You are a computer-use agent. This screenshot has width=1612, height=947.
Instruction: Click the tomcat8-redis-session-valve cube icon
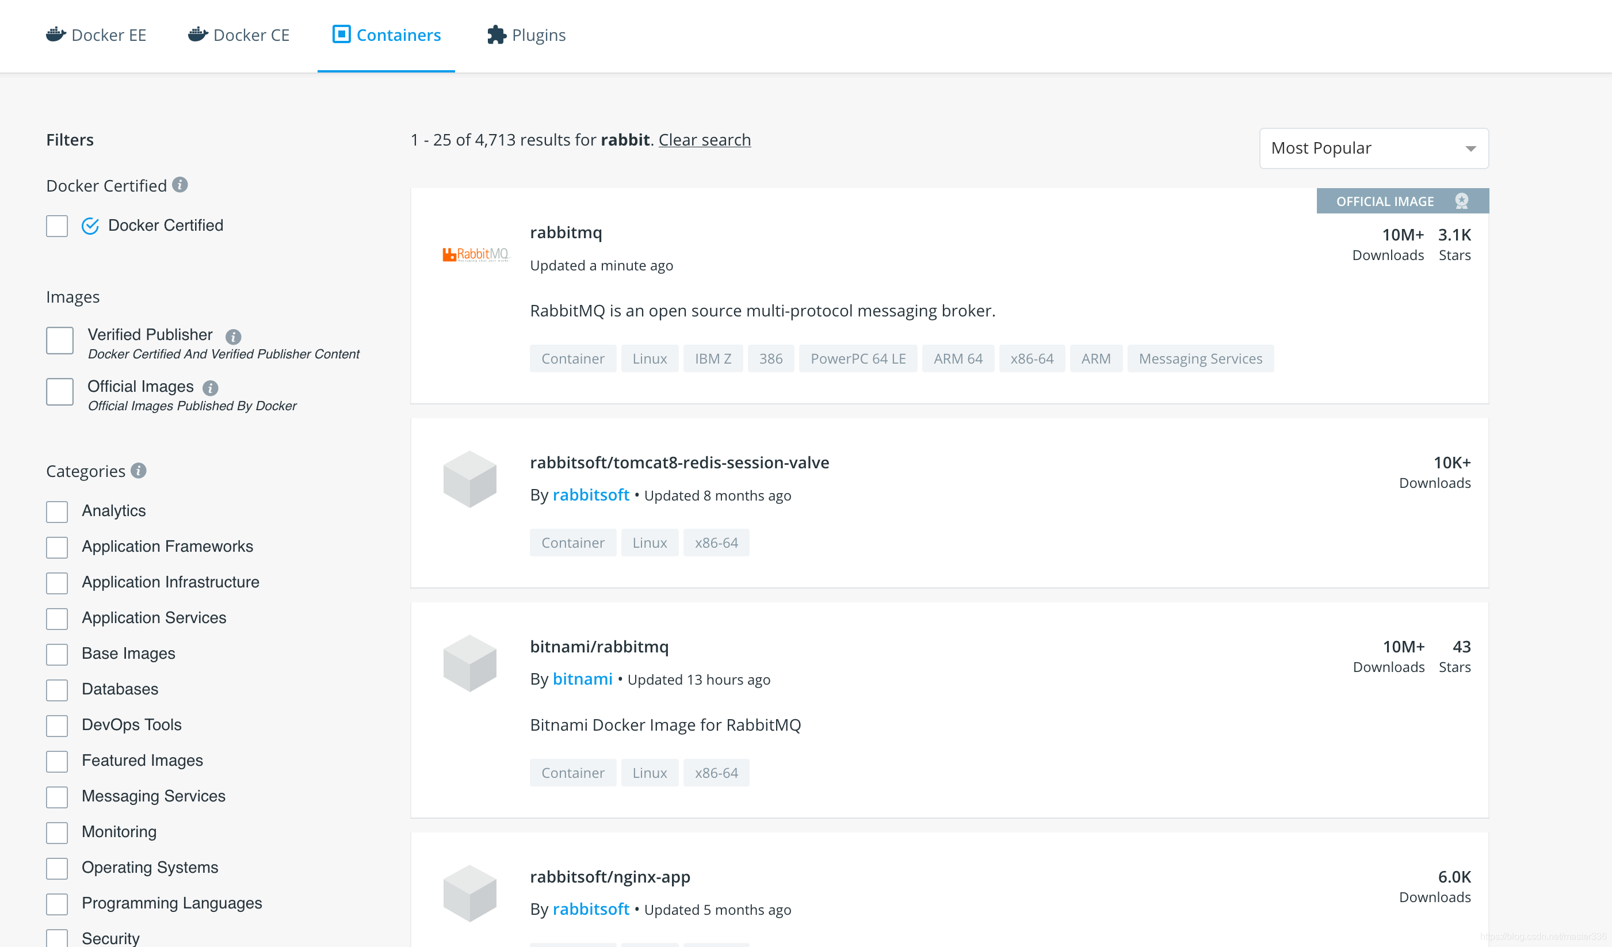[x=469, y=479]
